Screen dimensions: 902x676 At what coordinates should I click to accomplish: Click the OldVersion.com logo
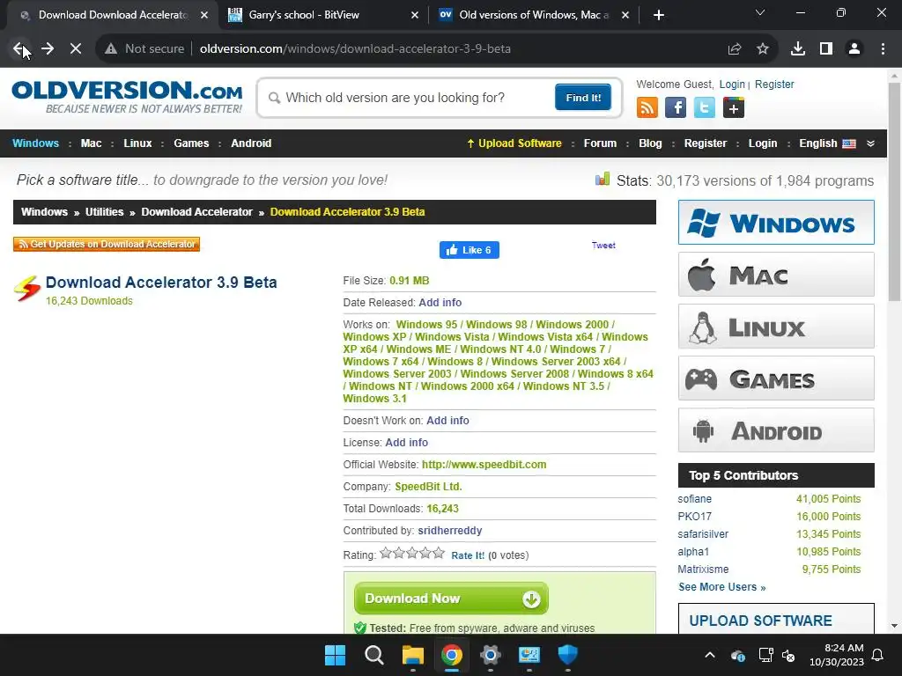click(x=127, y=97)
